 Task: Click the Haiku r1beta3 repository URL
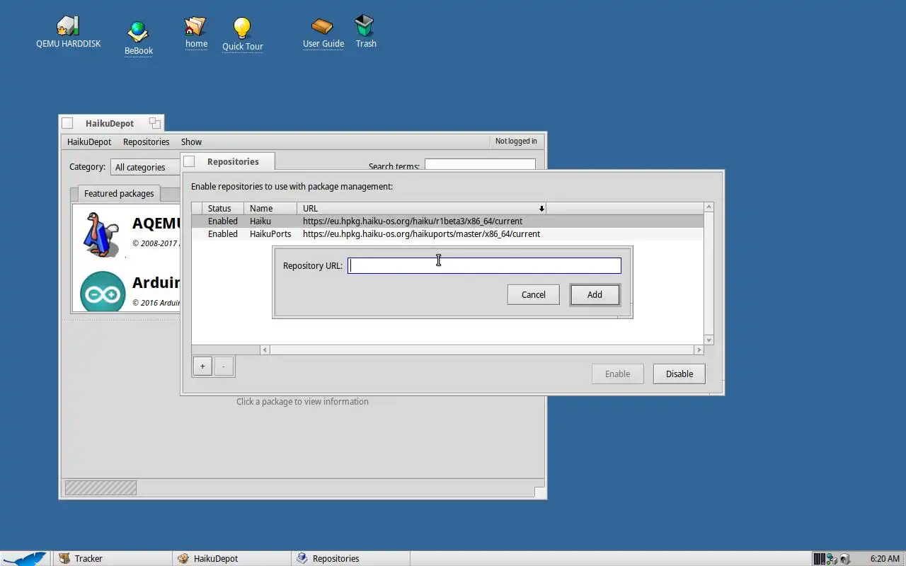[413, 221]
